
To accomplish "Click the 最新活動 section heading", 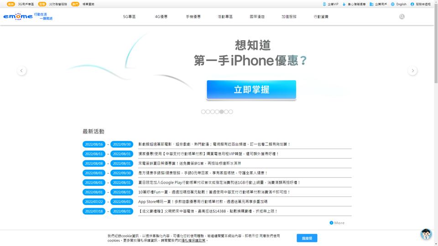I will pyautogui.click(x=93, y=131).
